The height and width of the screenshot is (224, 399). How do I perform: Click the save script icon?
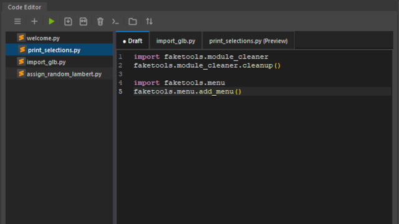[68, 21]
